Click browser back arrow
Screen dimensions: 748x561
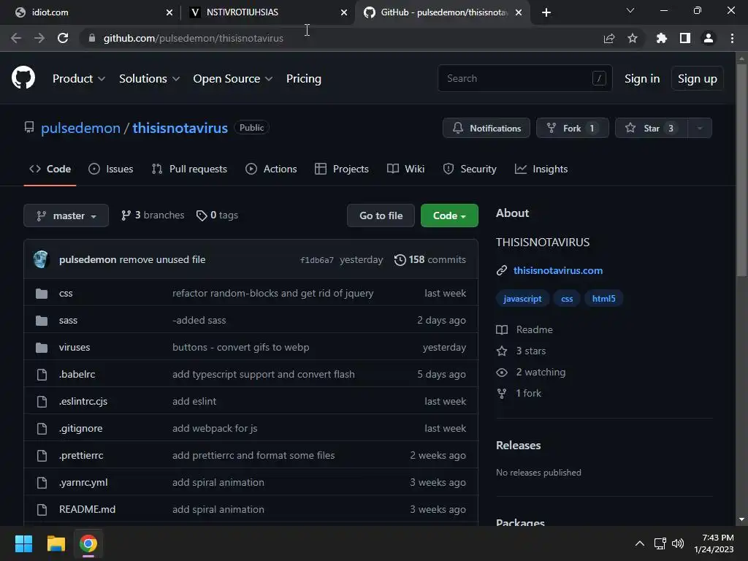(16, 38)
